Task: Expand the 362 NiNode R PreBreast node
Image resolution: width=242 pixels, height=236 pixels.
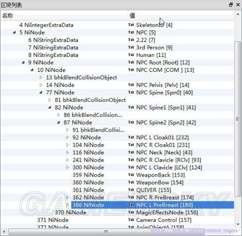Action: [x=67, y=197]
